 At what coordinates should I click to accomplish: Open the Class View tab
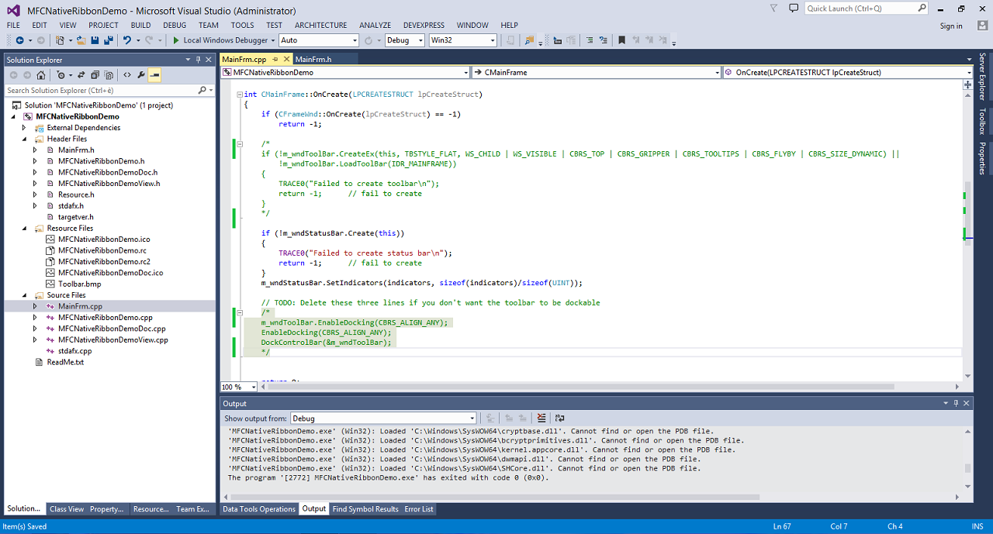click(67, 509)
